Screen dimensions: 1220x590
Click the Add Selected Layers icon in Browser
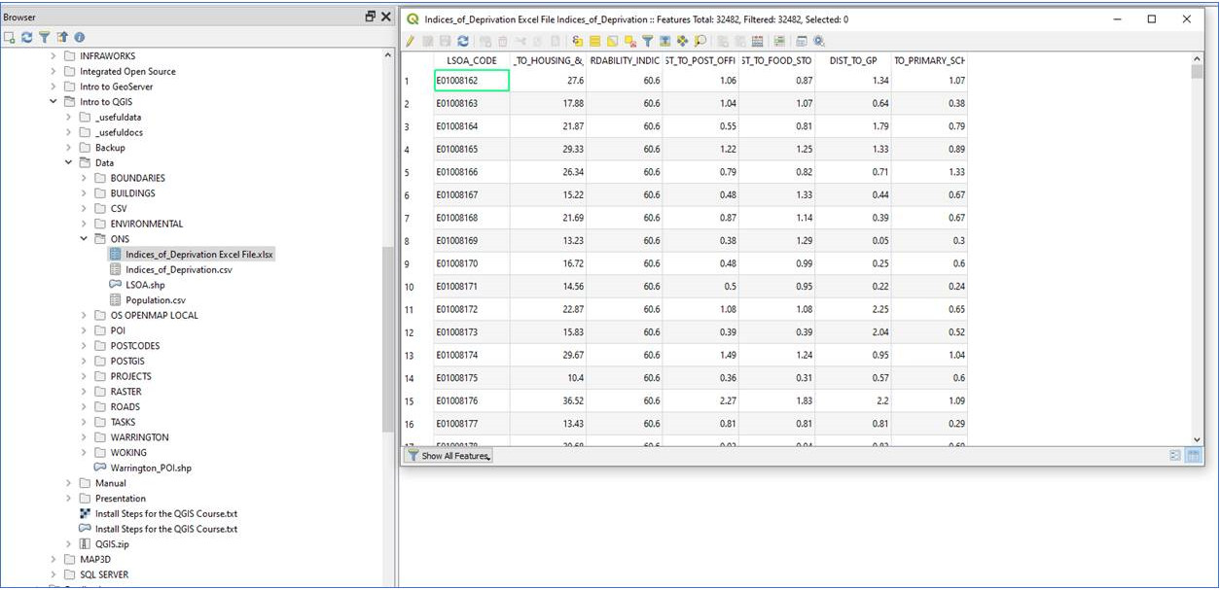coord(10,37)
